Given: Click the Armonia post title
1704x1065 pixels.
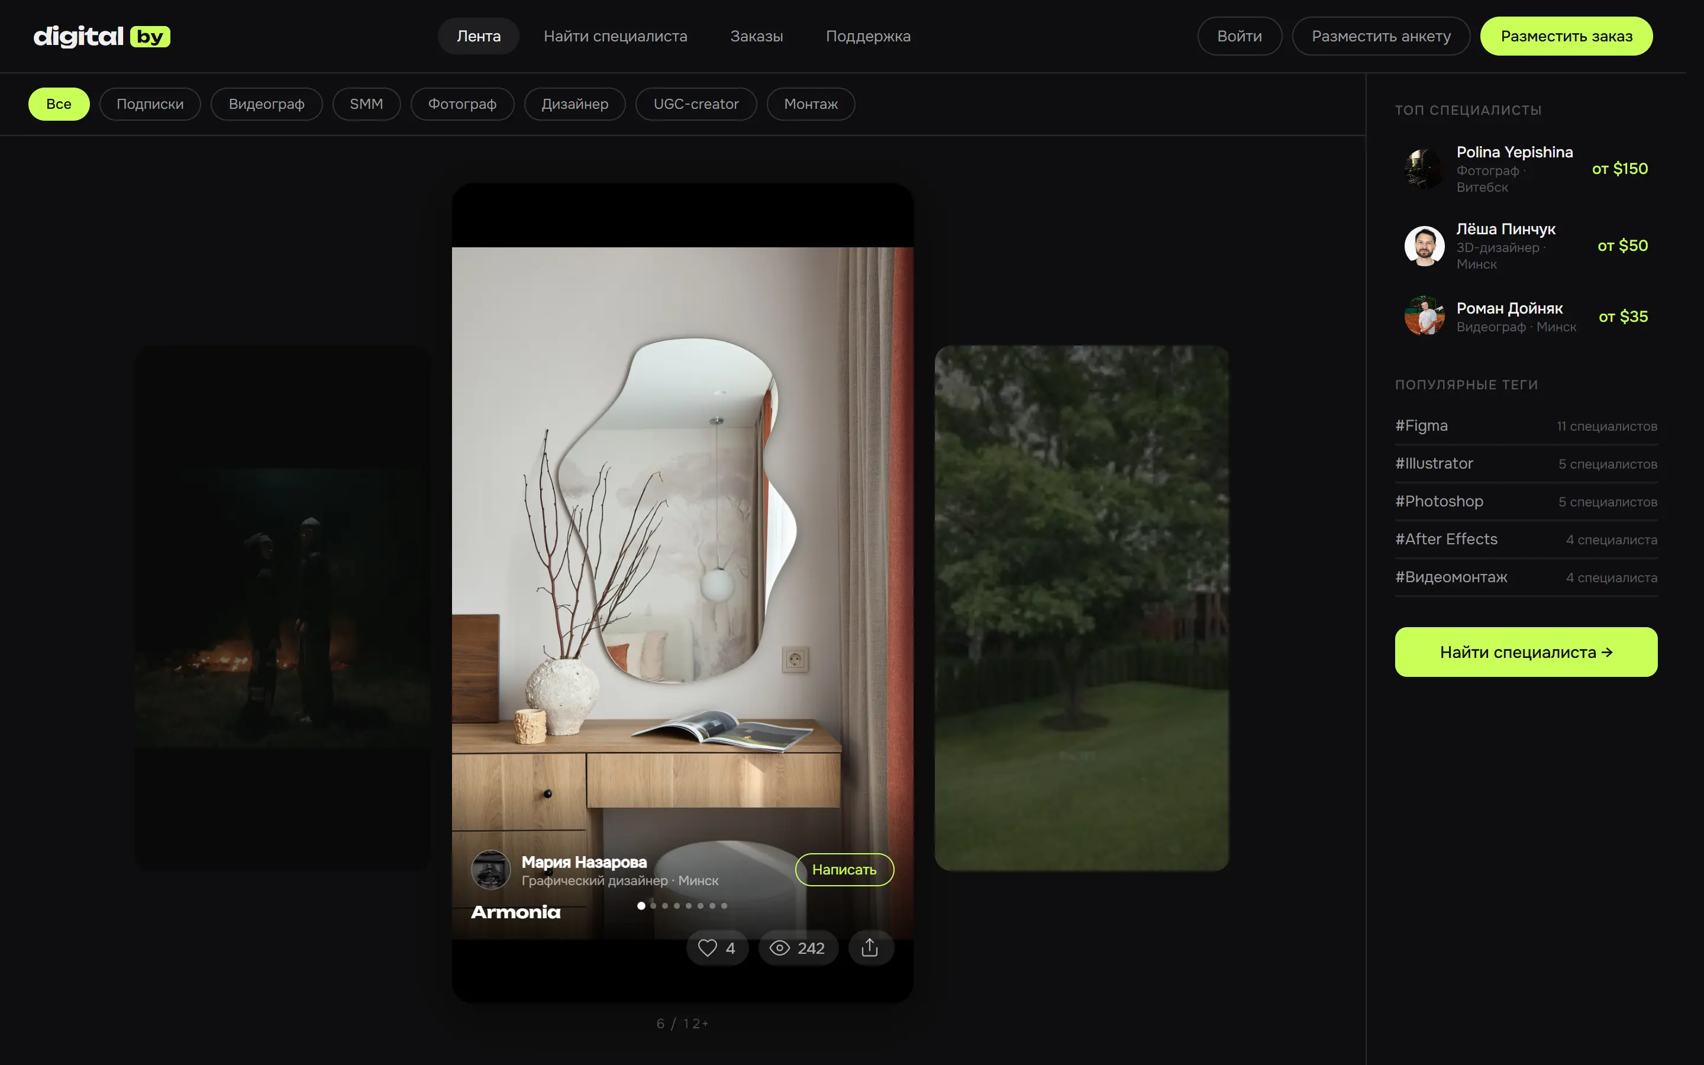Looking at the screenshot, I should pyautogui.click(x=515, y=913).
